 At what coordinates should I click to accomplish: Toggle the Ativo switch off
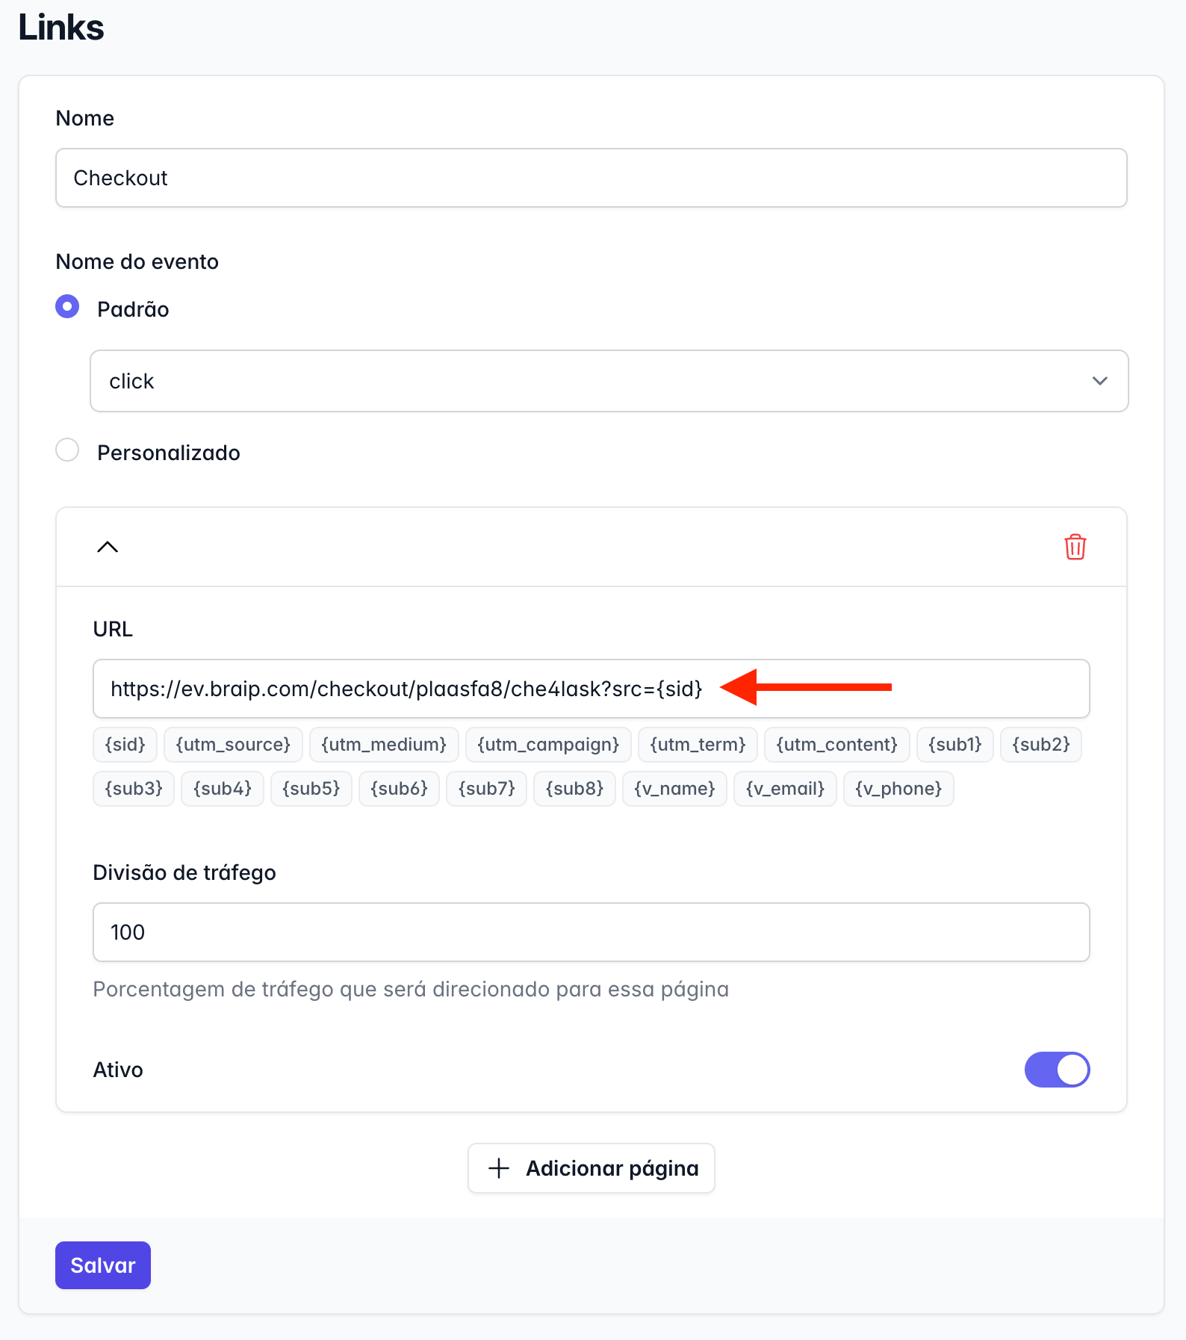(1057, 1070)
